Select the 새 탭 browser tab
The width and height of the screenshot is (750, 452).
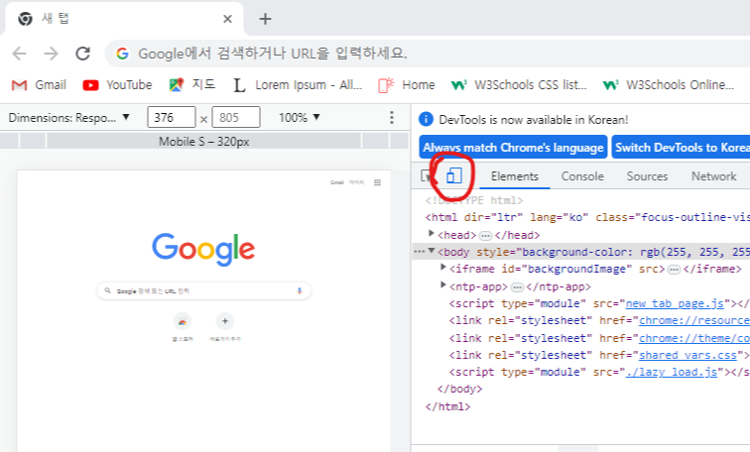[x=124, y=19]
